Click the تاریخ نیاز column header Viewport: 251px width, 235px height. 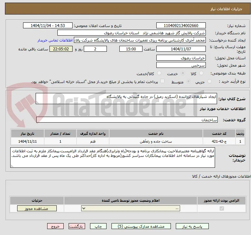coord(27,133)
